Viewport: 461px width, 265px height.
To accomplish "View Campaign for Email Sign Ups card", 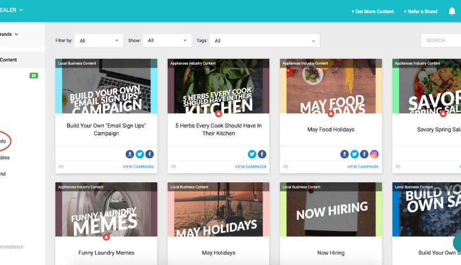I will [x=138, y=167].
